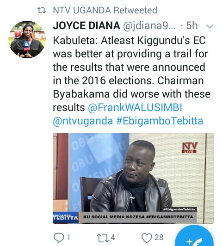
Task: Tap the reply count number 1
Action: tap(68, 237)
